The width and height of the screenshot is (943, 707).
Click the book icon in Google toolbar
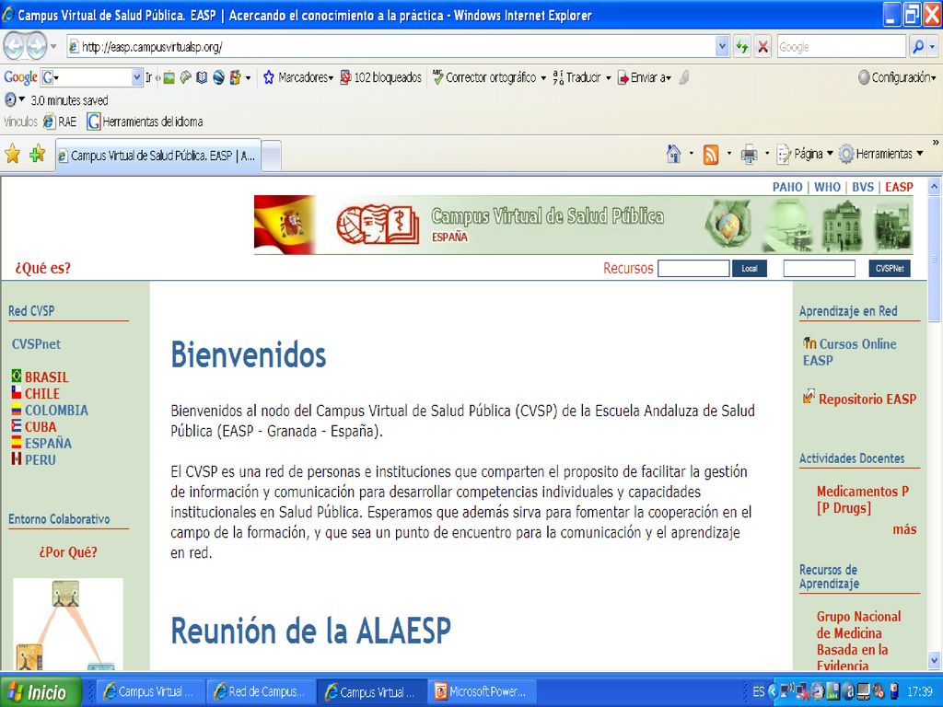[202, 77]
